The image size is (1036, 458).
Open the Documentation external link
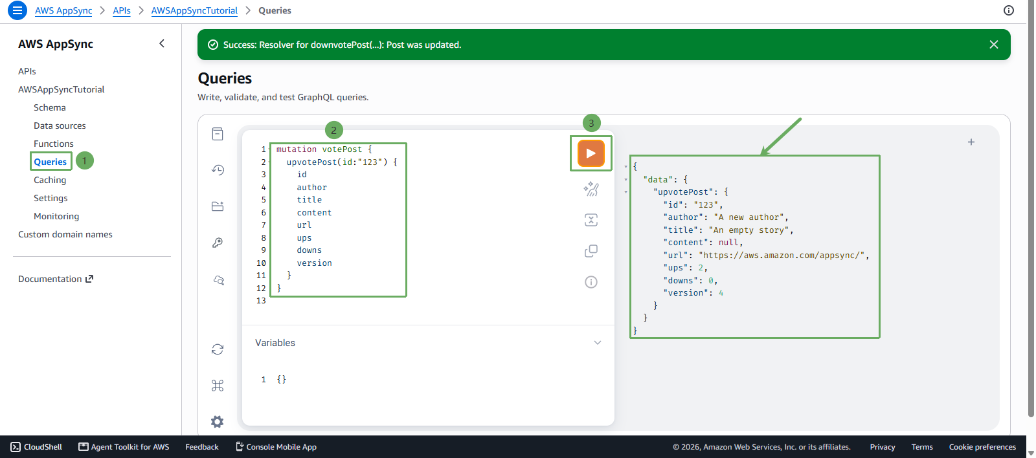tap(56, 279)
